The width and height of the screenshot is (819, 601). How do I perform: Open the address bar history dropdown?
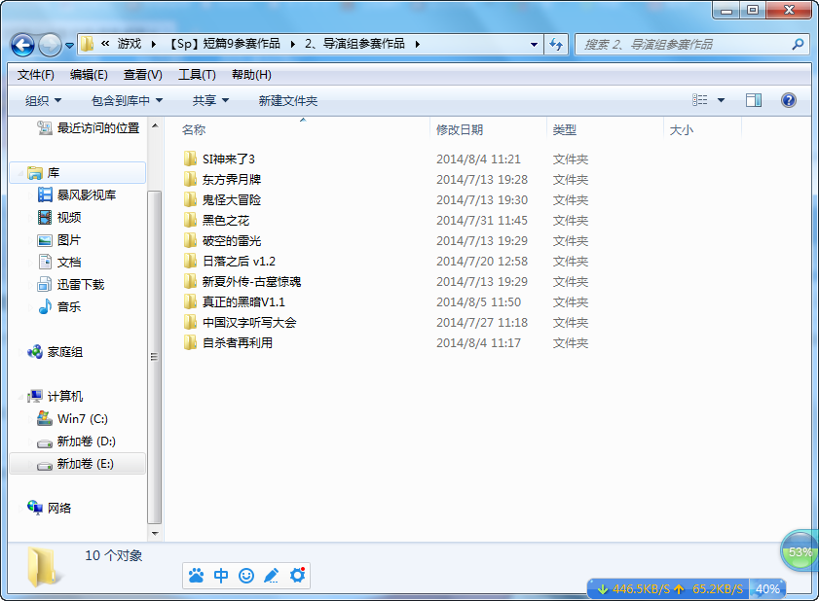tap(534, 45)
